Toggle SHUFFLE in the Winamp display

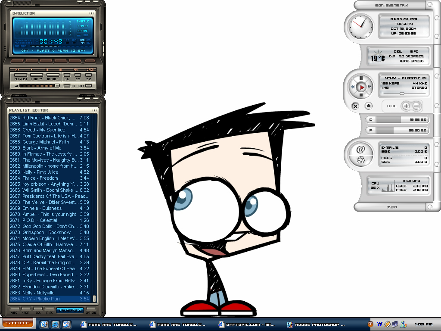point(83,22)
